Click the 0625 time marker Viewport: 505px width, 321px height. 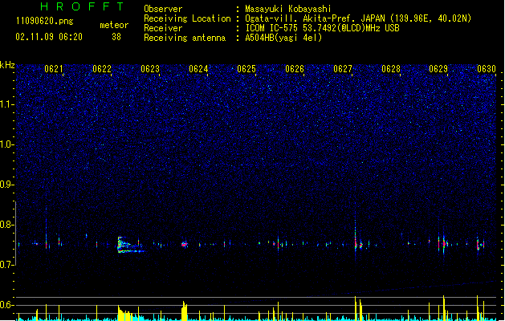246,69
